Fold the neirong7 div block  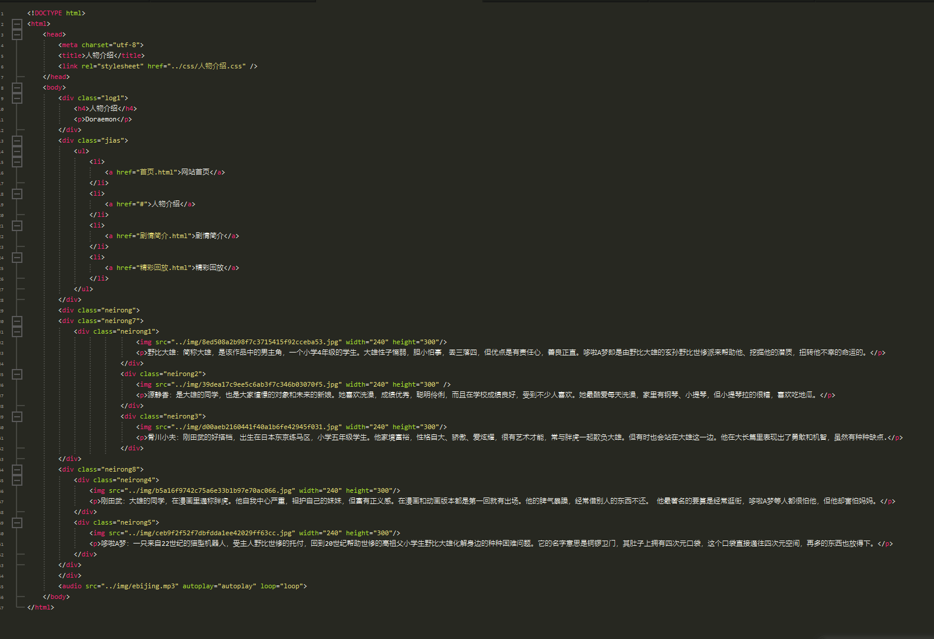[17, 321]
